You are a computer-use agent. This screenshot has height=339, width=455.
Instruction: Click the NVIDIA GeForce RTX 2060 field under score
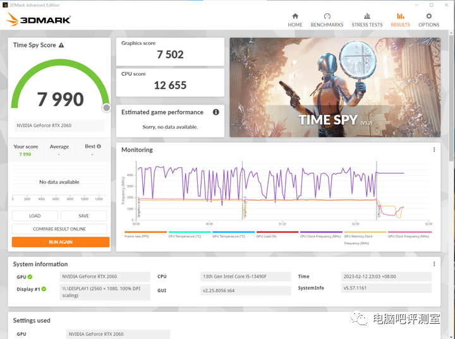point(59,126)
